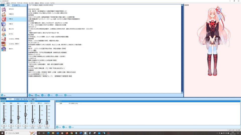Click the taskbar search box
This screenshot has height=135, width=241.
tap(21, 133)
